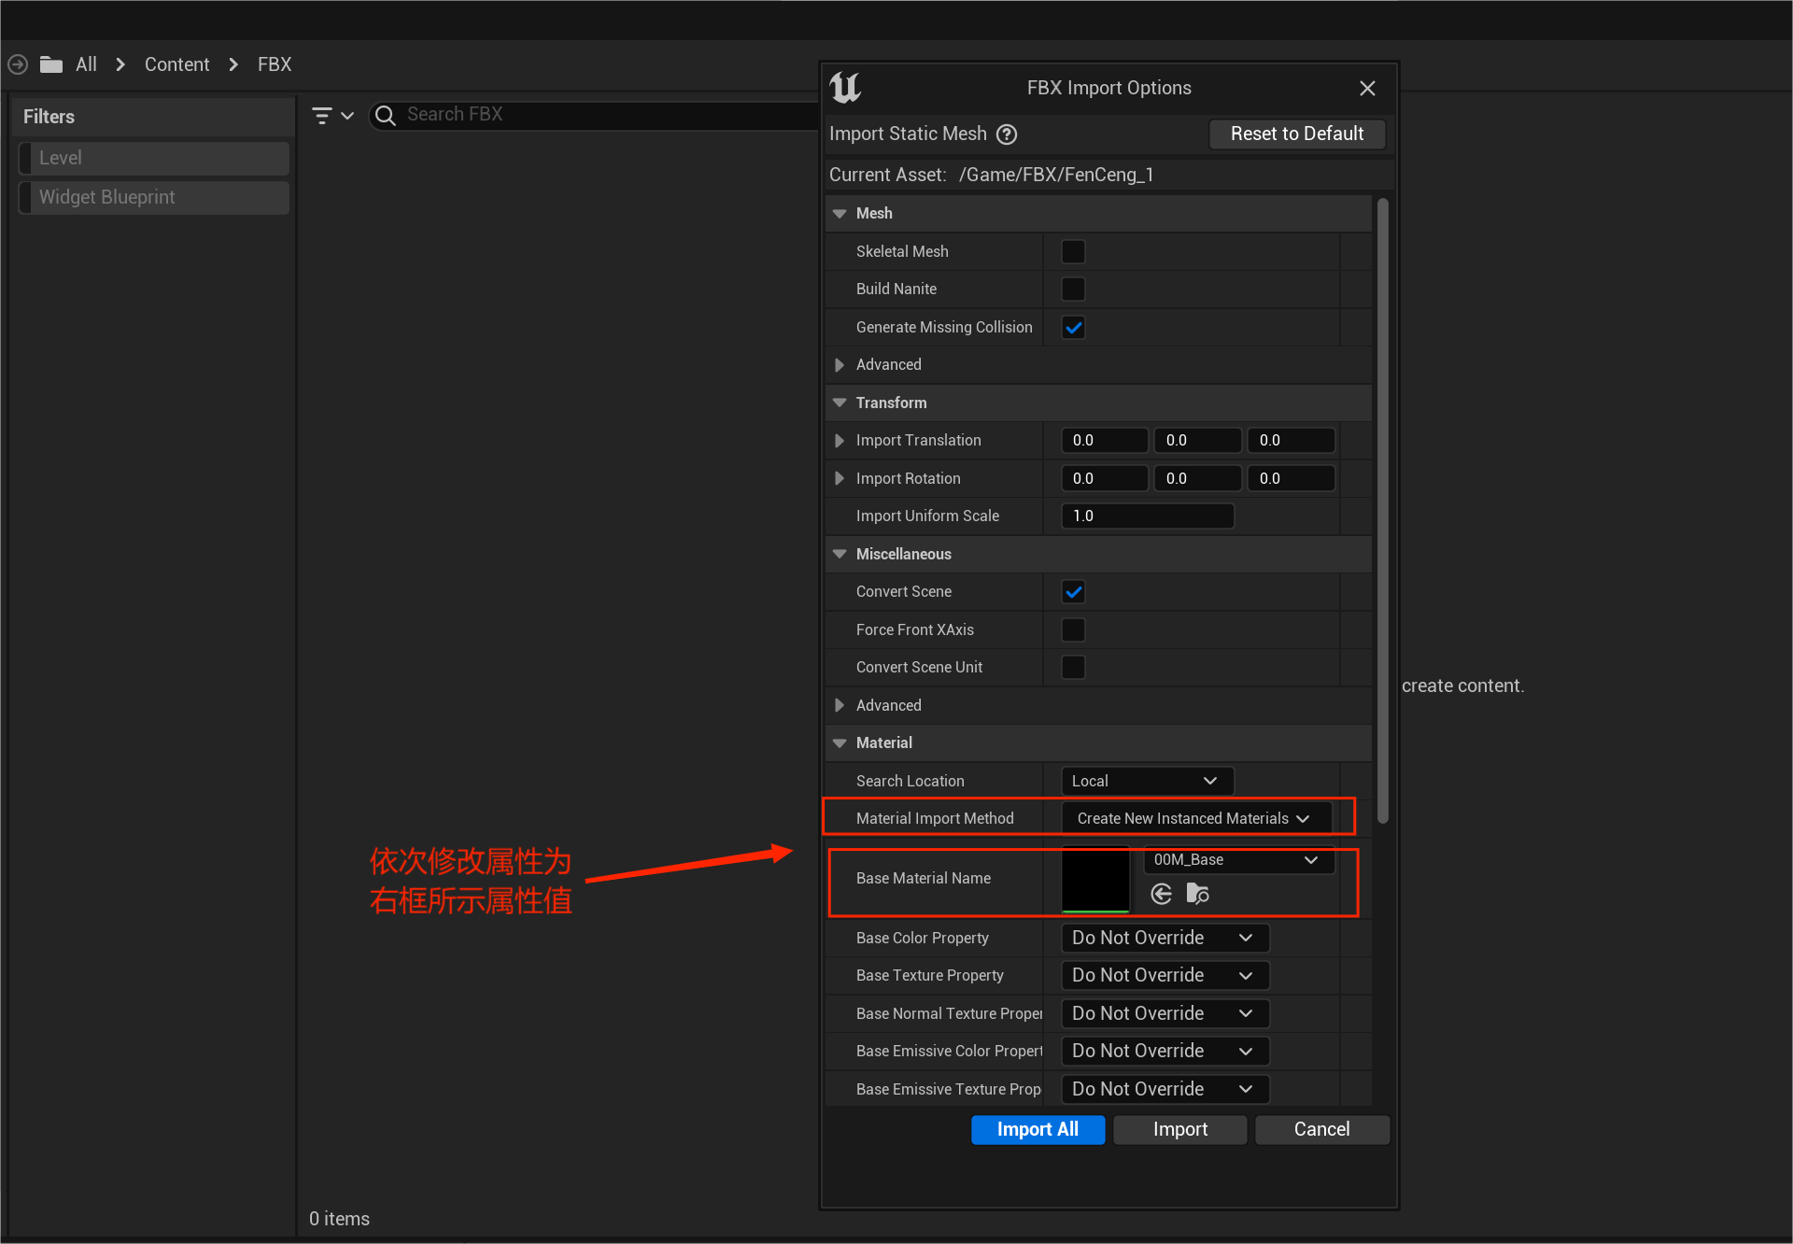The height and width of the screenshot is (1244, 1793).
Task: Click Reset to Default button
Action: pos(1297,134)
